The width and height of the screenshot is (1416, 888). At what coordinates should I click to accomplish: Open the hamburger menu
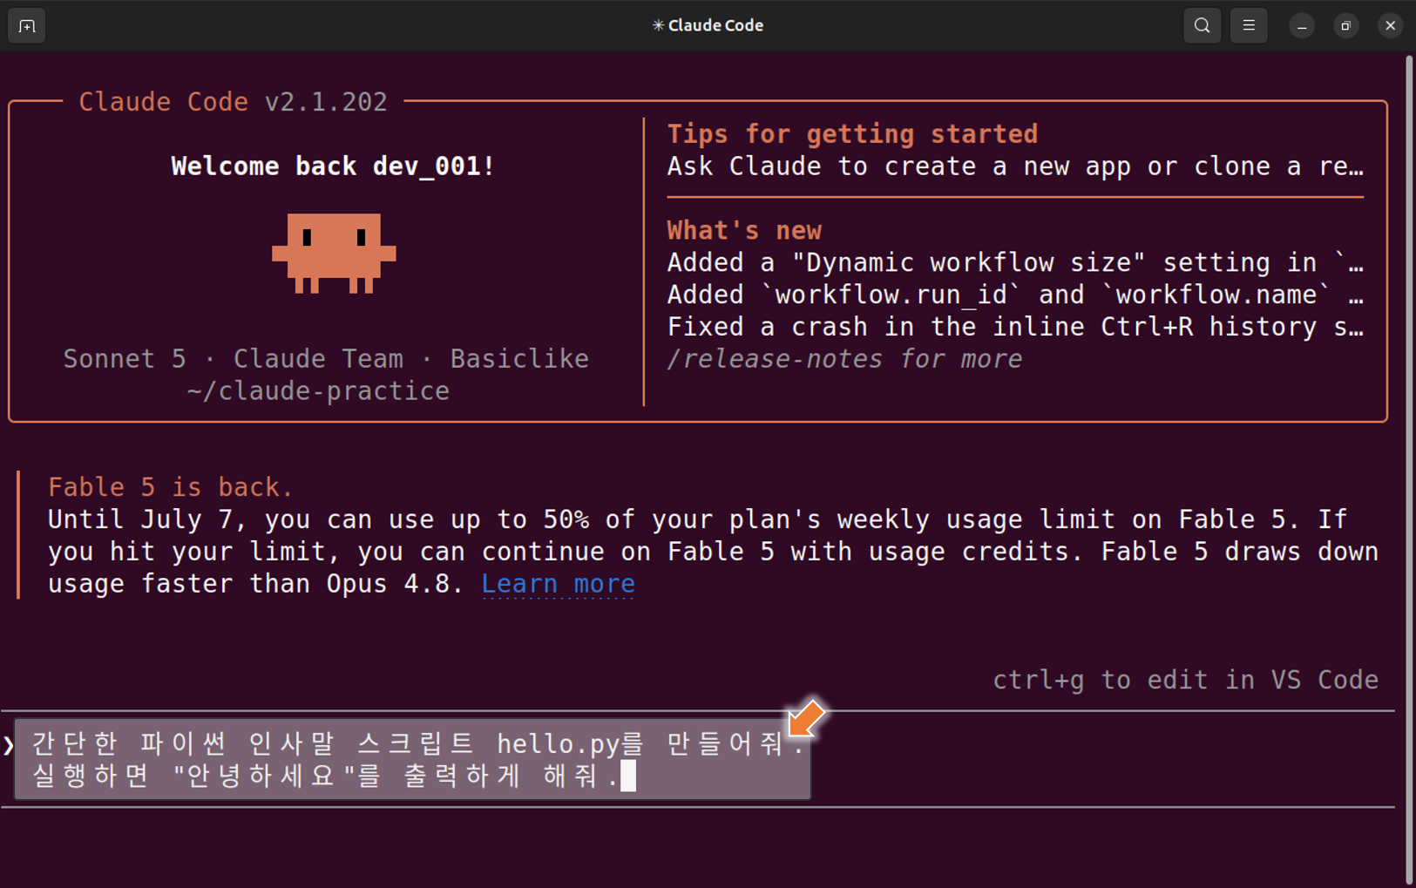click(x=1249, y=26)
